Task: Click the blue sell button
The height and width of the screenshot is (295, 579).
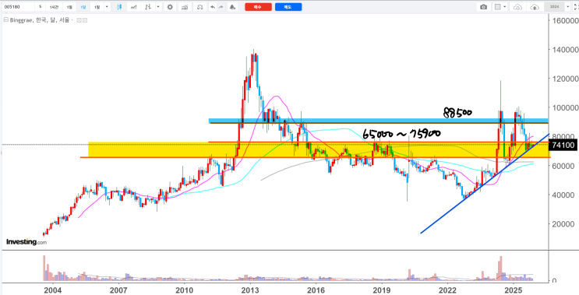Action: 288,7
